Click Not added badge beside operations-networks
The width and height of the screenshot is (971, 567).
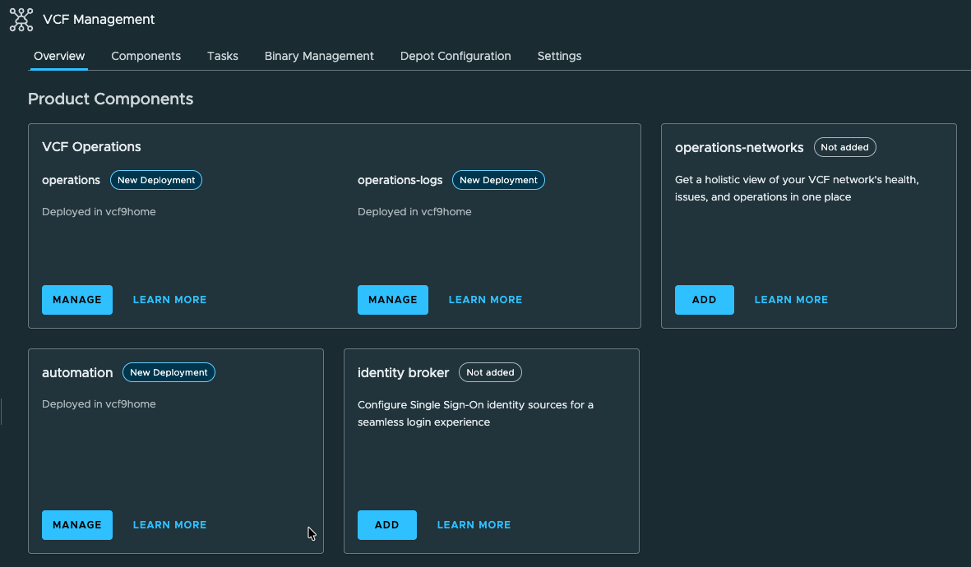coord(844,147)
